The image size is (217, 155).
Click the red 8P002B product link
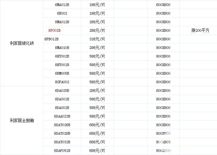pyautogui.click(x=55, y=30)
